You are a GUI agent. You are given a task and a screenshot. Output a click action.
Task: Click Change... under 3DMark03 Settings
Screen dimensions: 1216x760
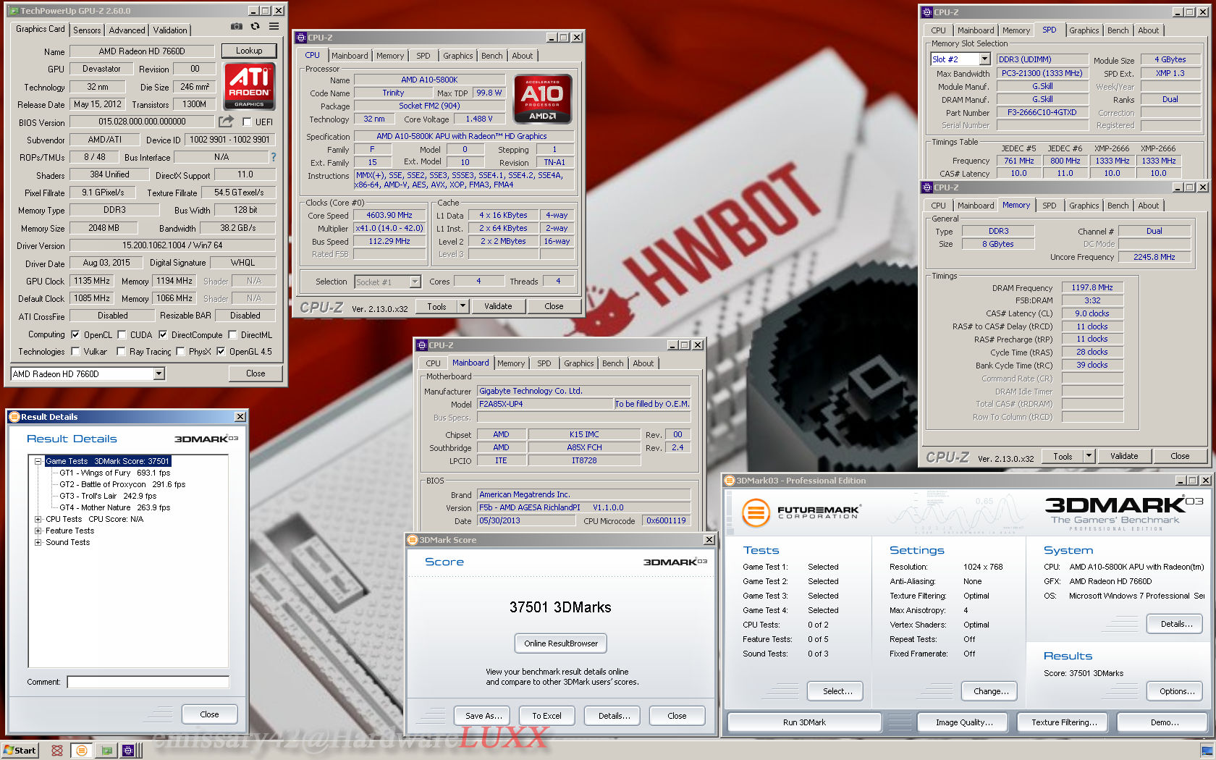click(x=991, y=691)
